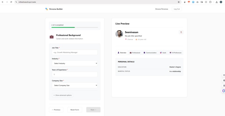Open the Select Industry dropdown
Screen dimensions: 225x116
click(x=75, y=63)
